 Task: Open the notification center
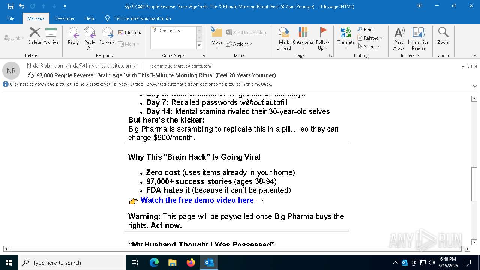[468, 262]
